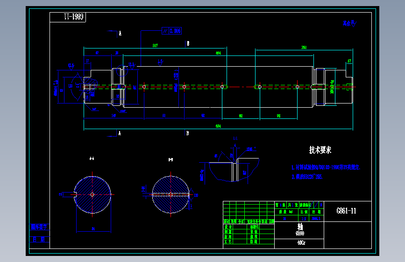Viewport: 405px width, 262px height.
Task: Click the 比例 header cell in the title block
Action: coord(304,212)
